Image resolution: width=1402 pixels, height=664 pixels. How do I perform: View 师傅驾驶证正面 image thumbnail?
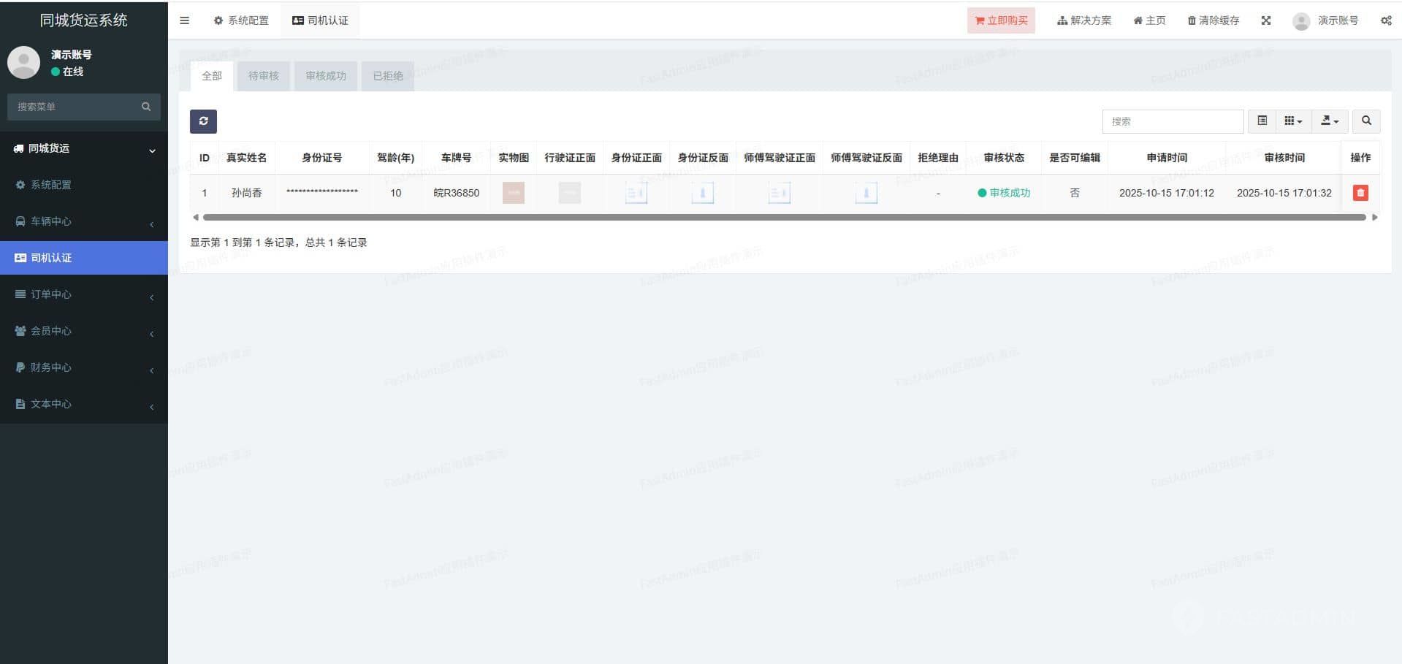[x=780, y=193]
